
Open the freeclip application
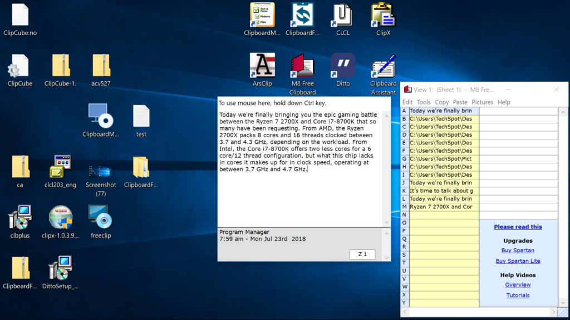click(100, 217)
